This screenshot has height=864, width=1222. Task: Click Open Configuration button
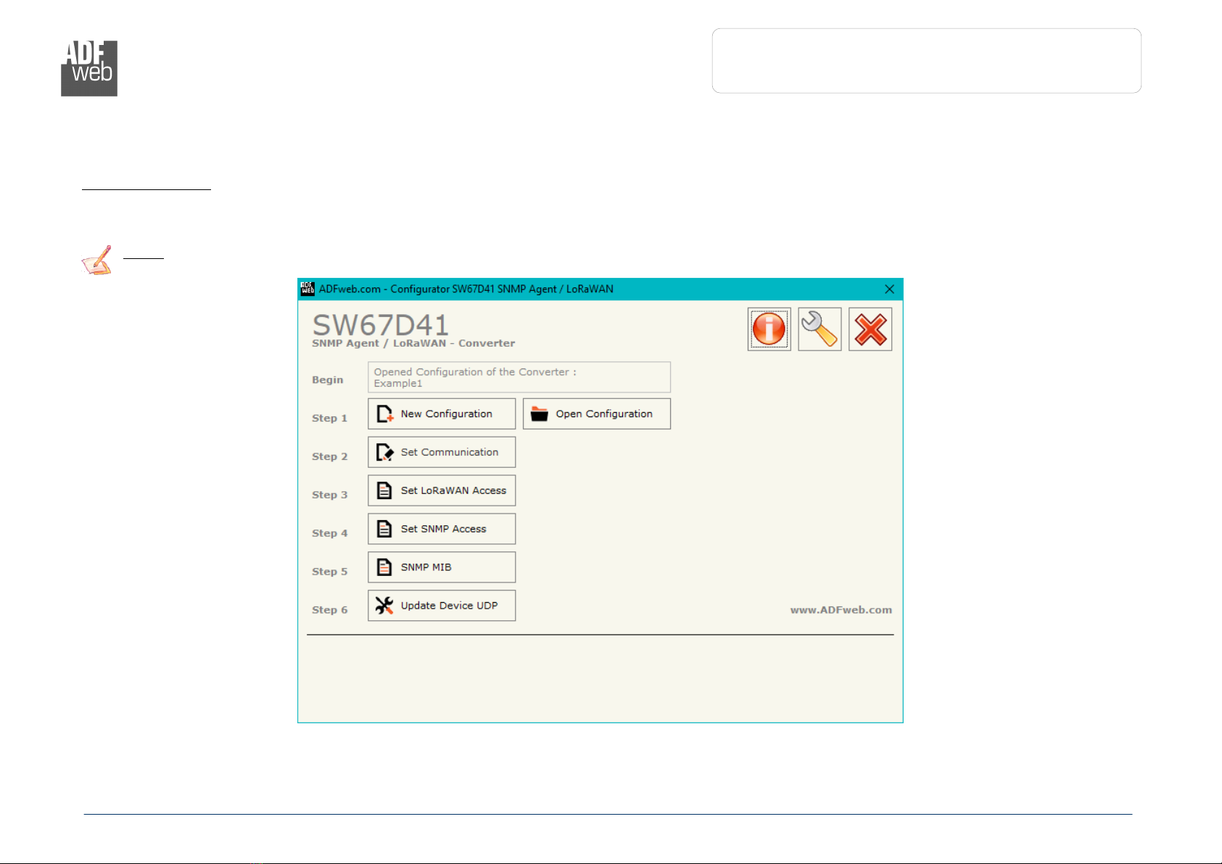click(597, 414)
